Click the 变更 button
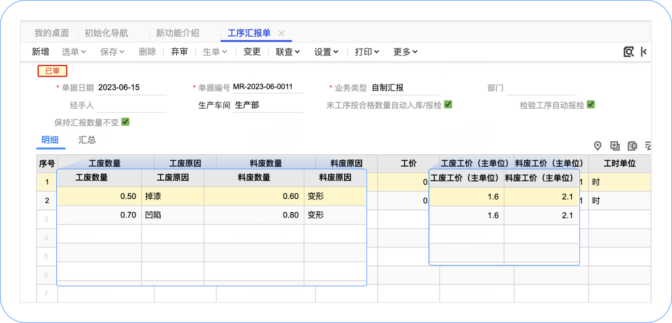 252,52
